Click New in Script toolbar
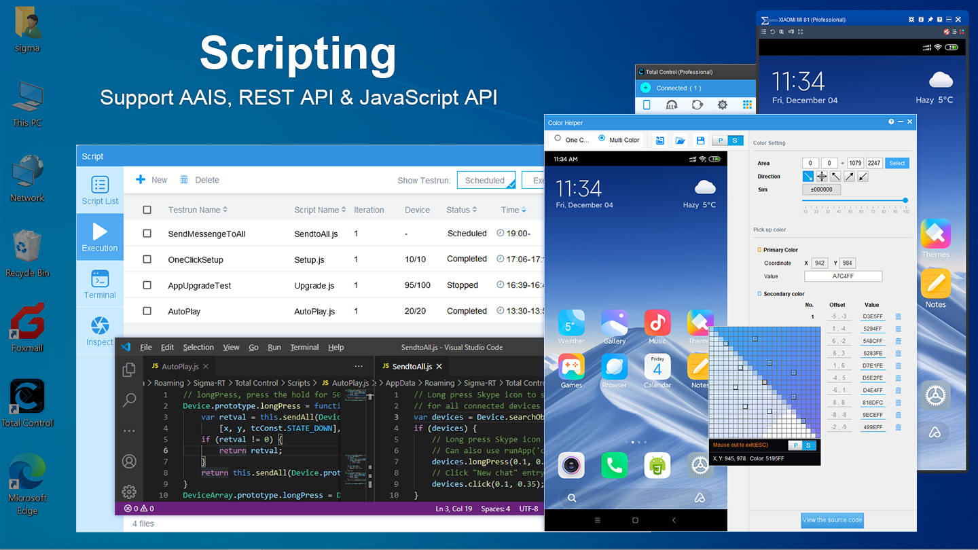The width and height of the screenshot is (978, 550). coord(151,180)
